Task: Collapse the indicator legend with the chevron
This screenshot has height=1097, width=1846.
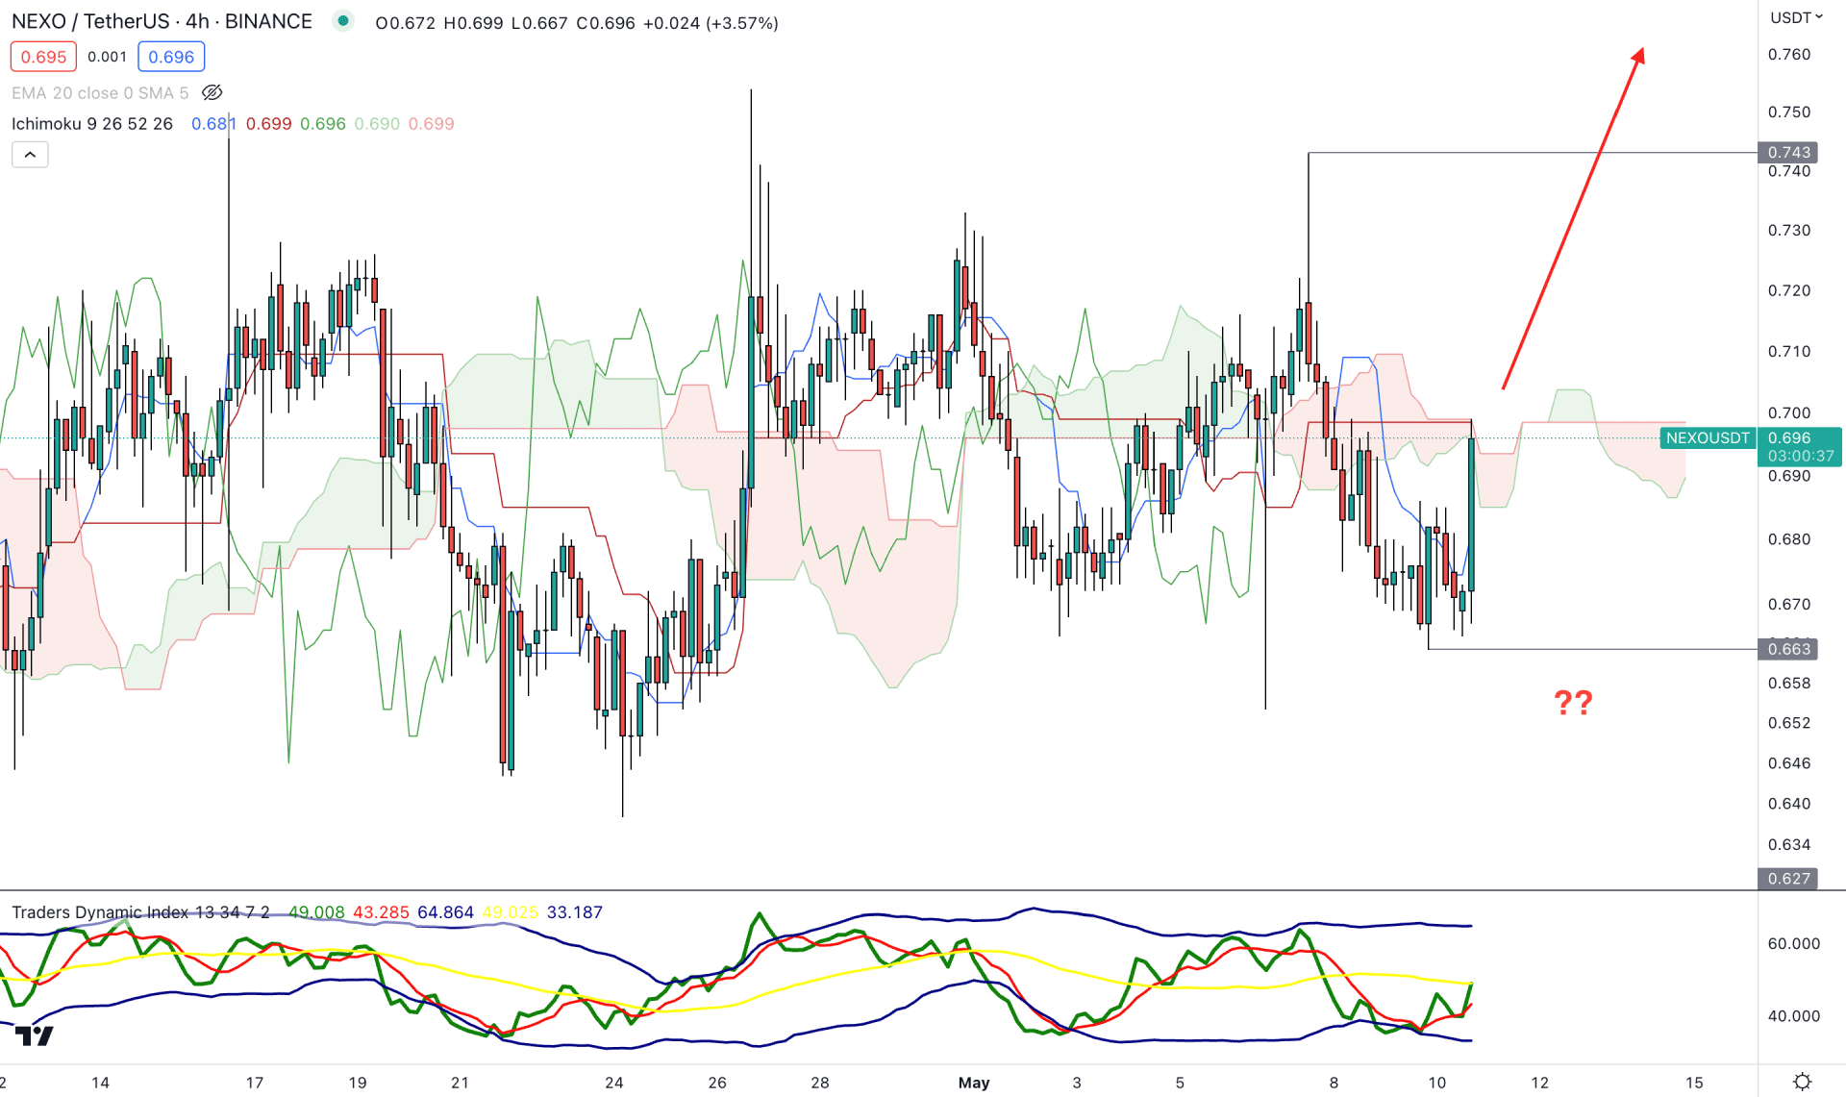Action: 30,155
